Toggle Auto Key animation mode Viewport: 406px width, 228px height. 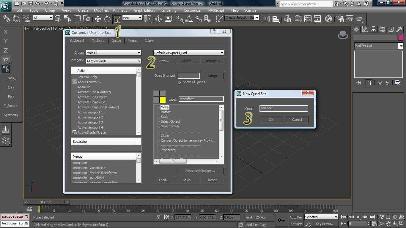[296, 217]
